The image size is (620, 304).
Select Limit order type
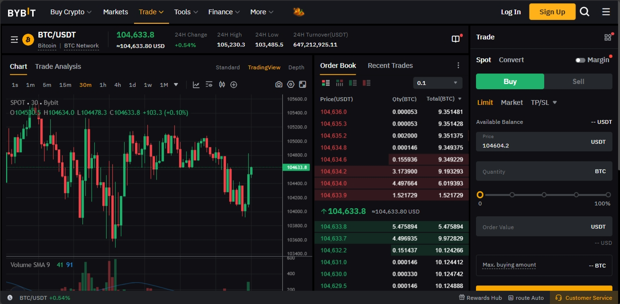485,102
